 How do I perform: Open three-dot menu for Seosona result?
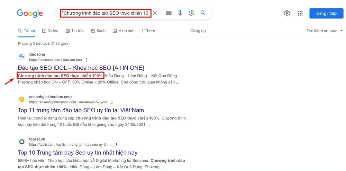coord(86,60)
